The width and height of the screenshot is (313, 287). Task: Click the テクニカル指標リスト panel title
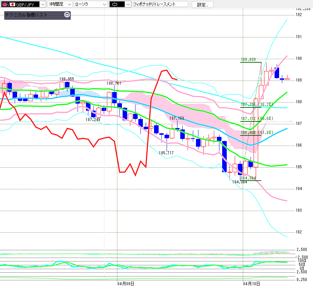point(26,15)
